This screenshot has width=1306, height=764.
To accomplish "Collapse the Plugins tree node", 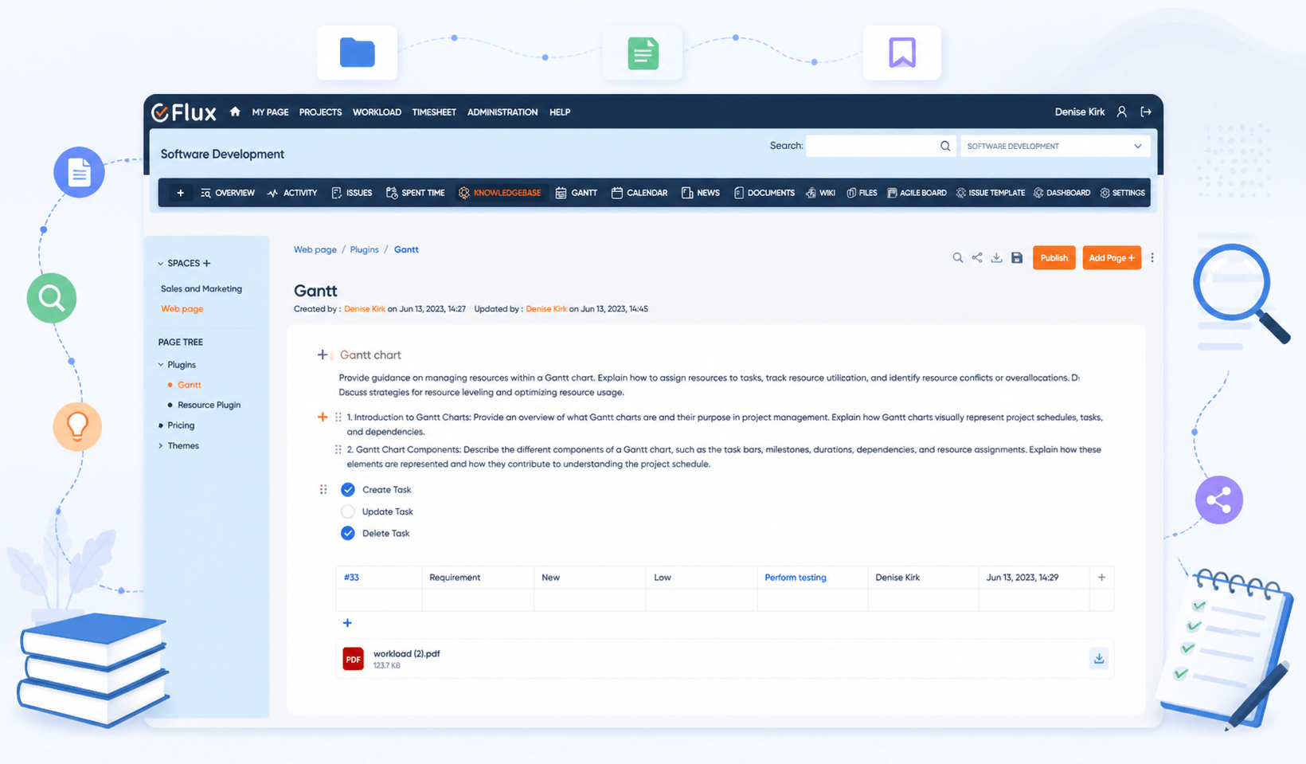I will click(161, 365).
